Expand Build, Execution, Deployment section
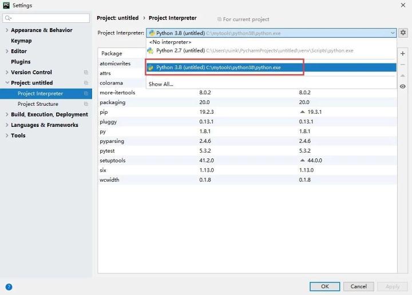The width and height of the screenshot is (412, 295). pyautogui.click(x=7, y=114)
